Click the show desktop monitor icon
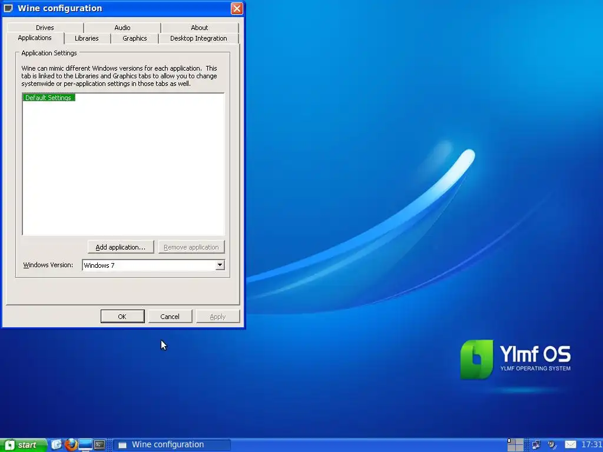This screenshot has width=603, height=452. click(x=85, y=445)
